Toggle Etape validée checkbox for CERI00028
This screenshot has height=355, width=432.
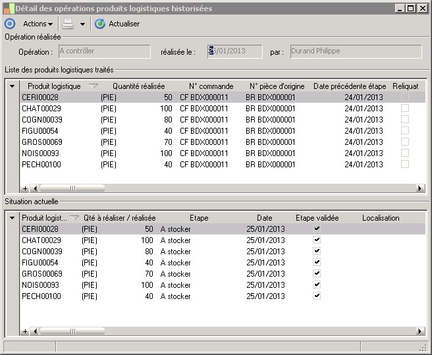(x=317, y=229)
